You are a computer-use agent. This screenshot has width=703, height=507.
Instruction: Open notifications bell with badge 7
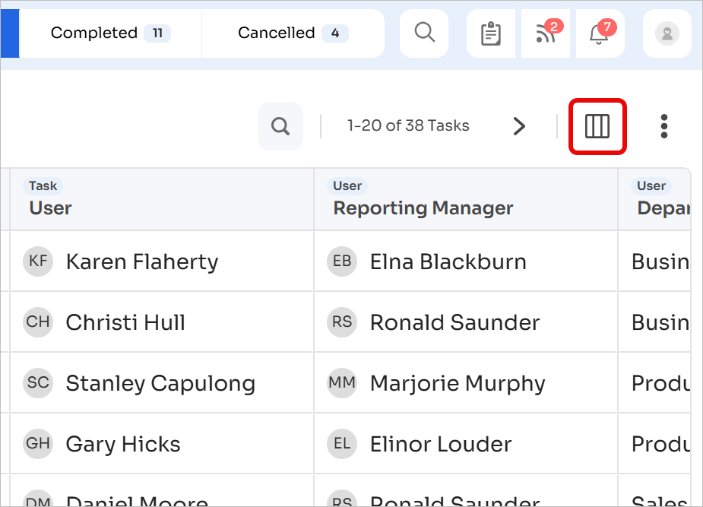coord(600,33)
